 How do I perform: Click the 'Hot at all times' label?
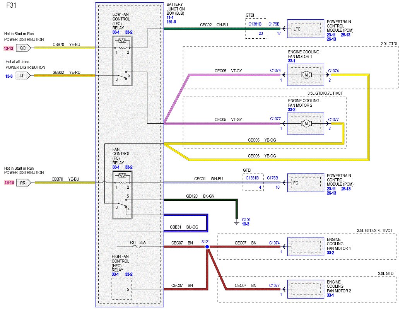coord(17,62)
